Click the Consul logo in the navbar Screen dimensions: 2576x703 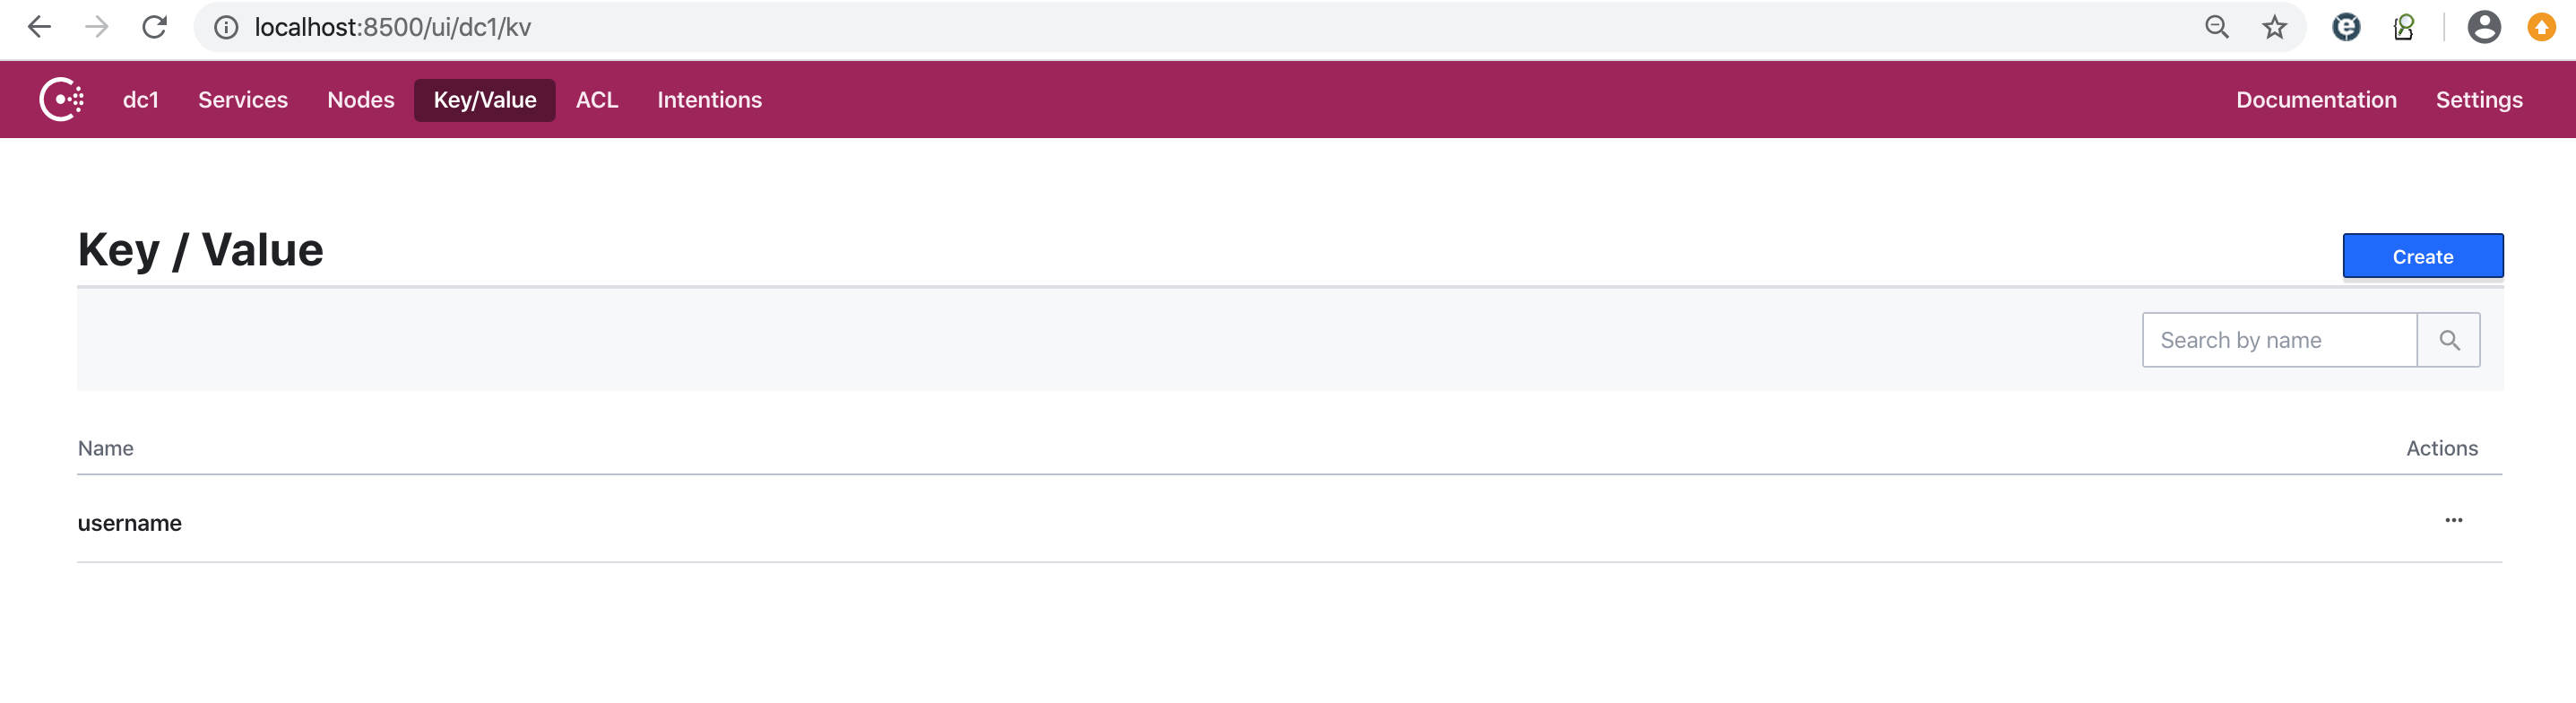click(x=62, y=99)
